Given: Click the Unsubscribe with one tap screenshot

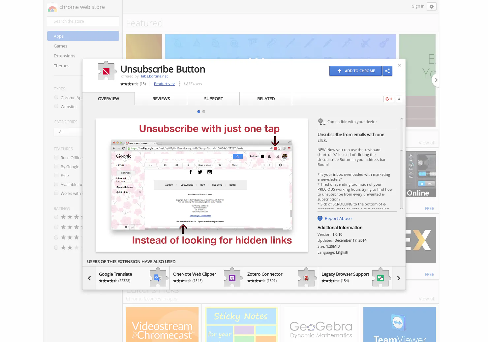Looking at the screenshot, I should coord(202,185).
